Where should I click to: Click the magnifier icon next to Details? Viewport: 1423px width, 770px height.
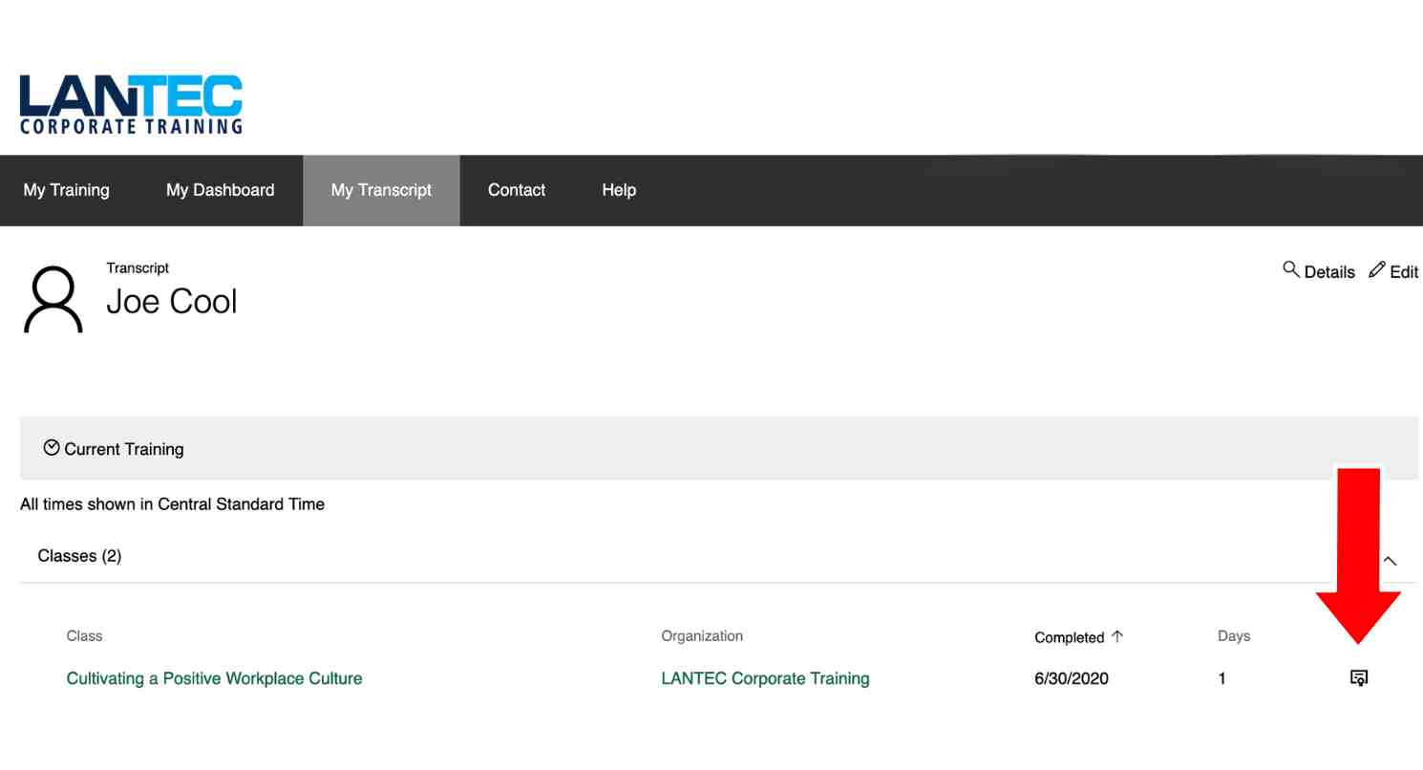(1292, 271)
